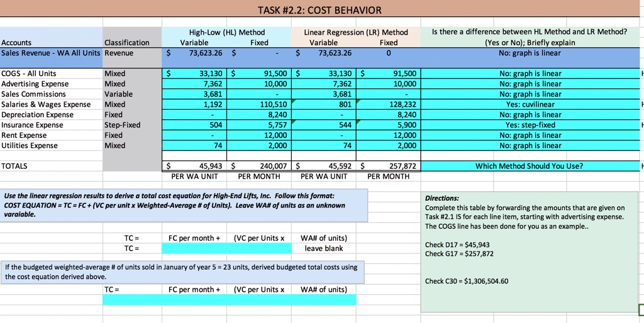644x323 pixels.
Task: Select the 504 HL variable insurance cell
Action: pyautogui.click(x=194, y=125)
